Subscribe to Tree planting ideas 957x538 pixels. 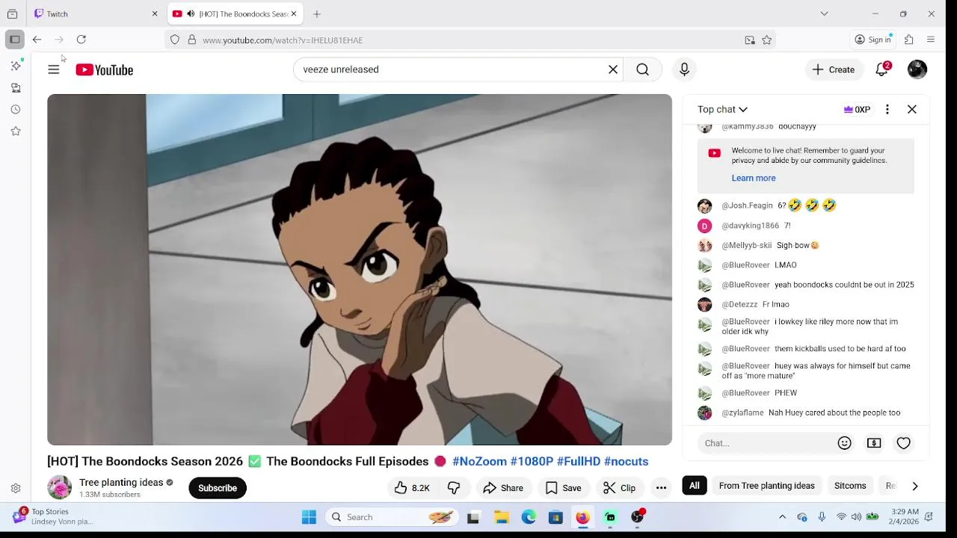(218, 488)
